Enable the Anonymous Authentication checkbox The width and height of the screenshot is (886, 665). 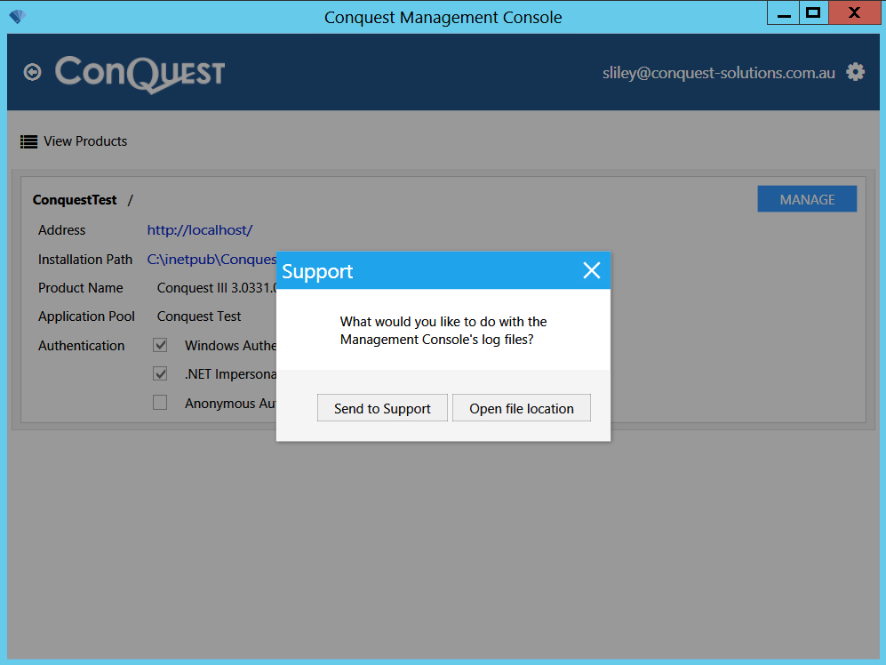(x=160, y=403)
